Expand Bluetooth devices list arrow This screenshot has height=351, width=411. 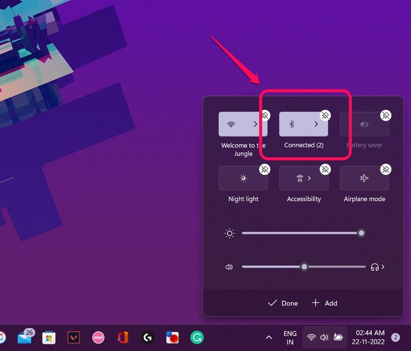[316, 125]
